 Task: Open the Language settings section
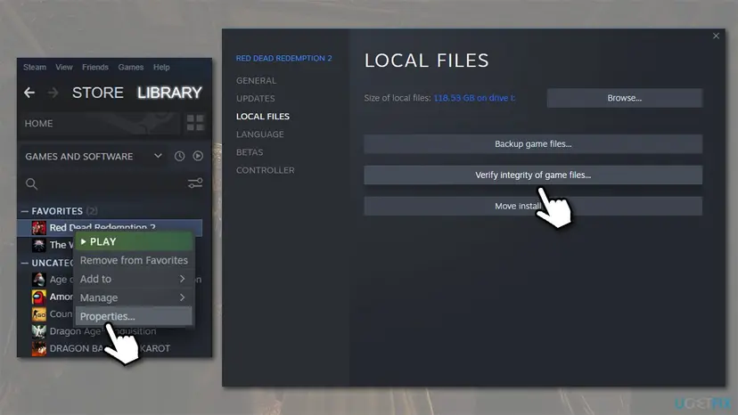[x=259, y=134]
